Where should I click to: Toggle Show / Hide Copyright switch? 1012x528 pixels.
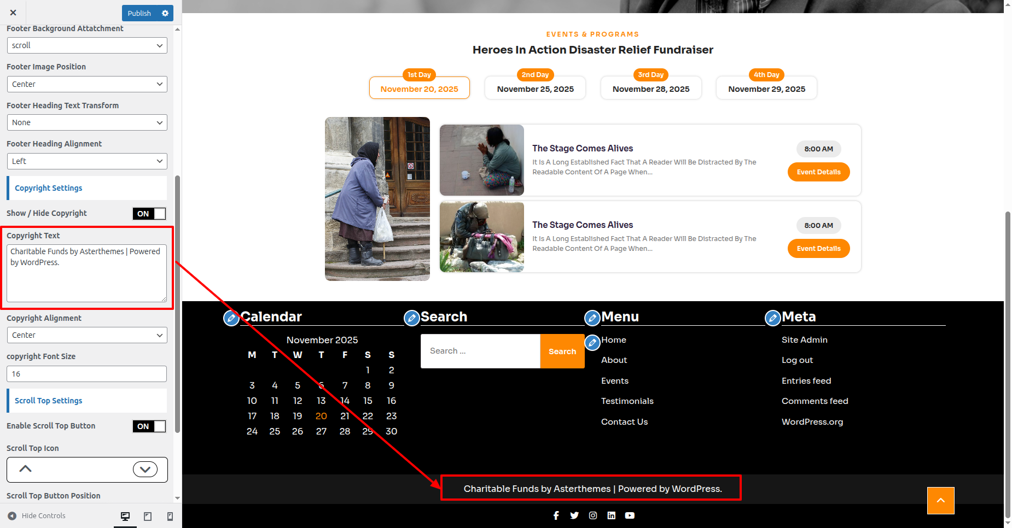pyautogui.click(x=149, y=214)
